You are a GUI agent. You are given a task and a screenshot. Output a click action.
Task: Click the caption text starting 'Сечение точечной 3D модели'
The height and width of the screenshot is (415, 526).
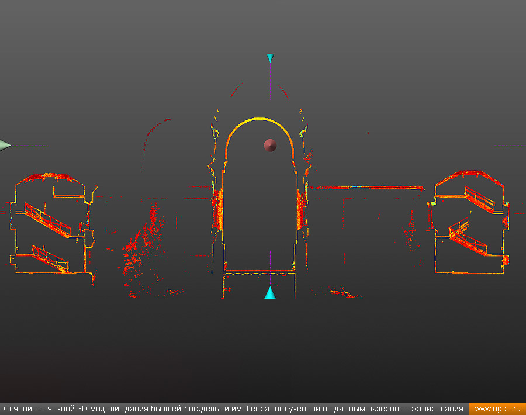click(233, 409)
